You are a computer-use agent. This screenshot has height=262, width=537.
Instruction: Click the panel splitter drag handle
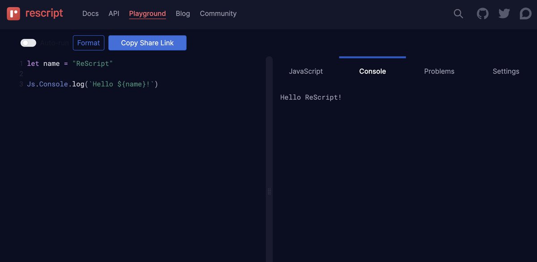(x=269, y=191)
